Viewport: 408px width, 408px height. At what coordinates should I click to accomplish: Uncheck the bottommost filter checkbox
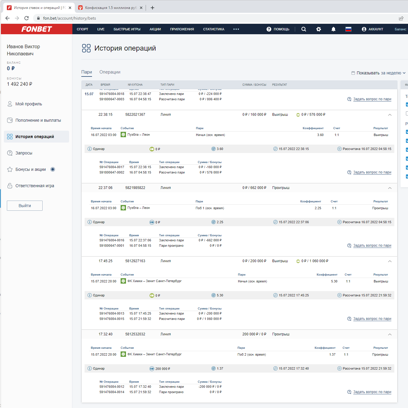click(x=407, y=176)
